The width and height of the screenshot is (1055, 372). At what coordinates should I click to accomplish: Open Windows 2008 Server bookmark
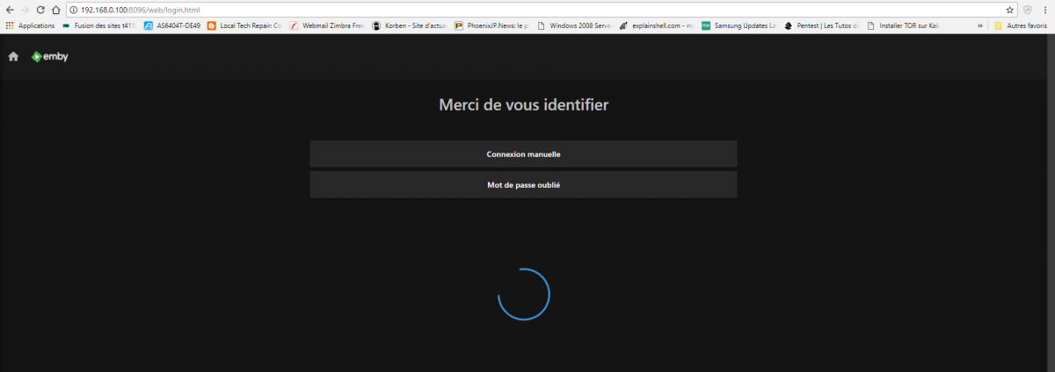pyautogui.click(x=573, y=25)
